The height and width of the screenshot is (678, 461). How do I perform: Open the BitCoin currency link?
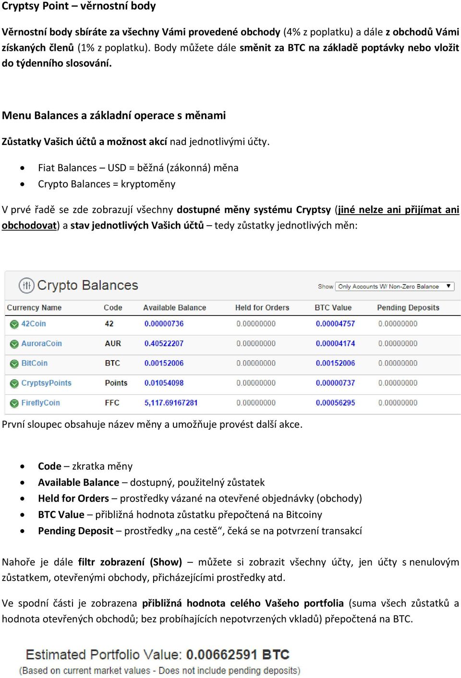point(34,363)
